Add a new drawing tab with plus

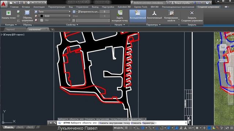(52, 29)
